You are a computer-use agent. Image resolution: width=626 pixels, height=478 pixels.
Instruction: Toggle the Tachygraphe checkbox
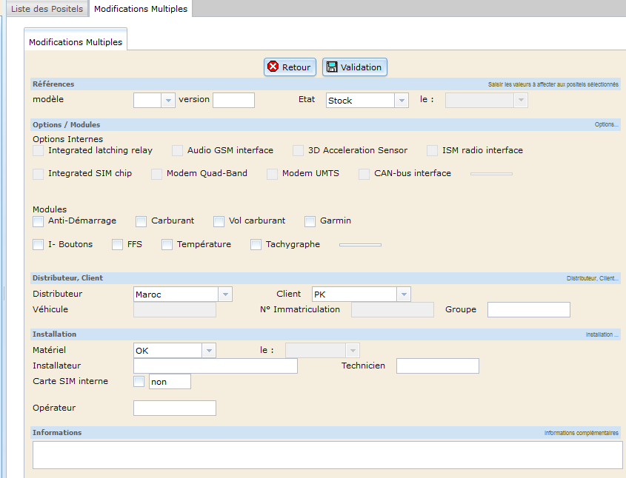pyautogui.click(x=256, y=245)
